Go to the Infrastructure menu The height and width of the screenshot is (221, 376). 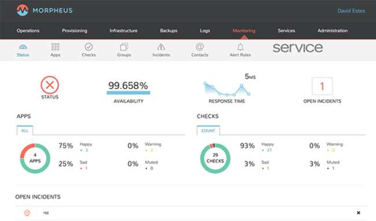(123, 31)
